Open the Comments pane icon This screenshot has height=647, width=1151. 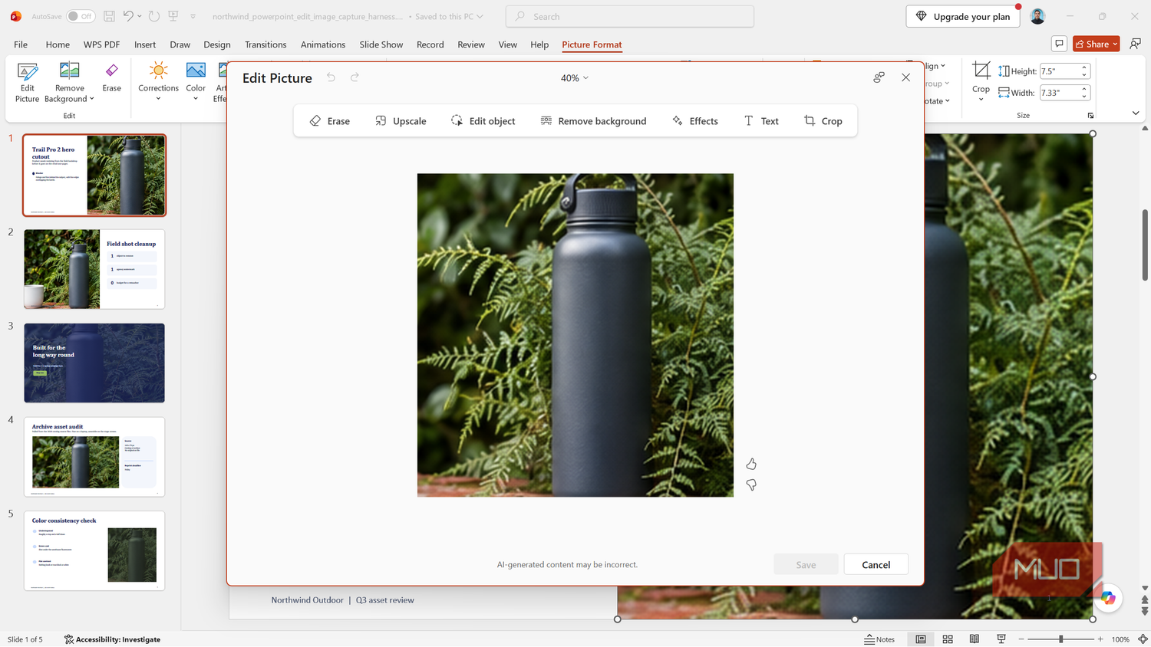click(1059, 44)
